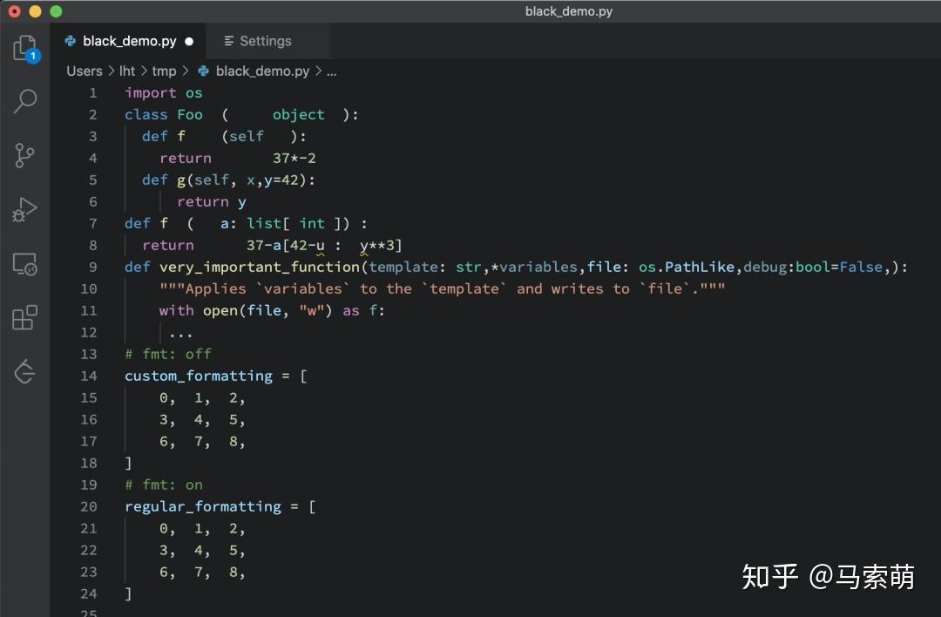Open the tmp breadcrumb dropdown
941x617 pixels.
(163, 71)
